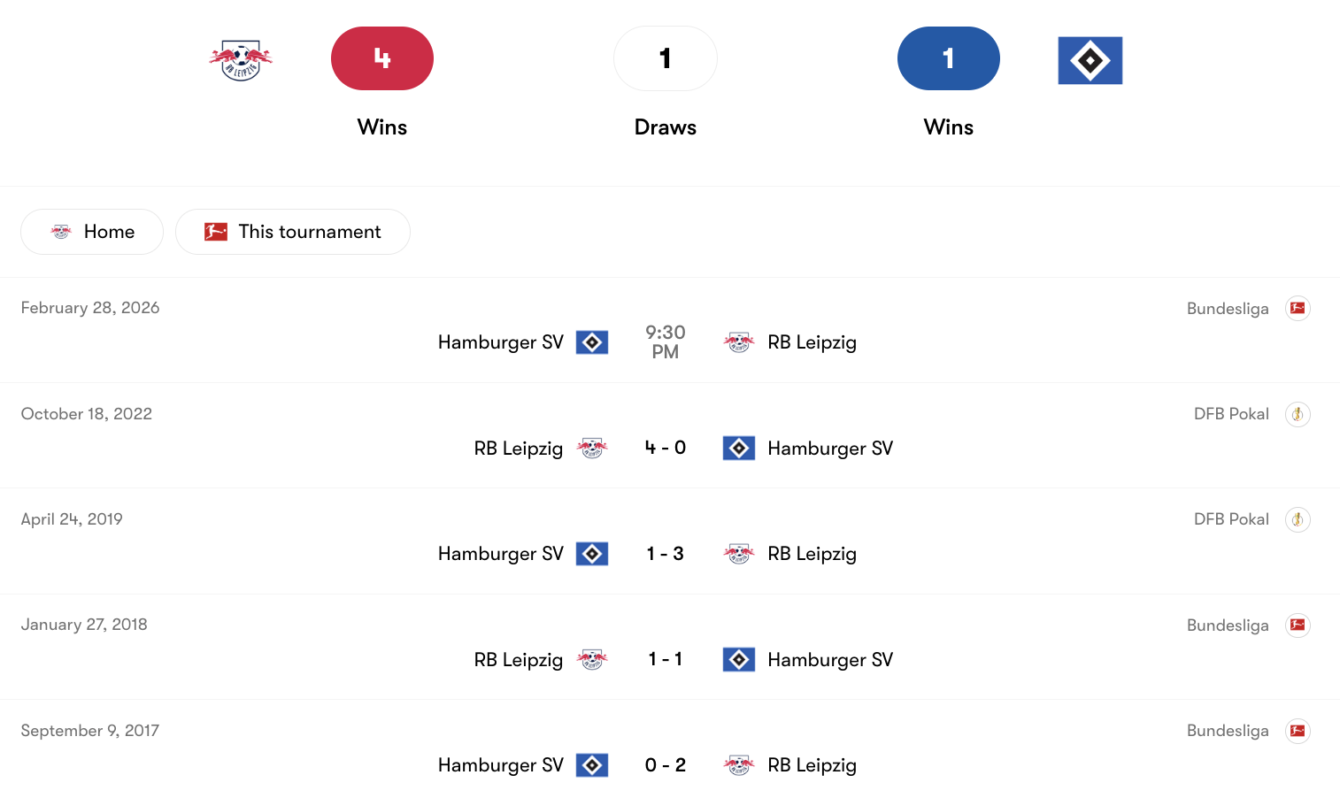Click Bundesliga icon for February 28, 2026
This screenshot has height=798, width=1340.
click(1298, 308)
